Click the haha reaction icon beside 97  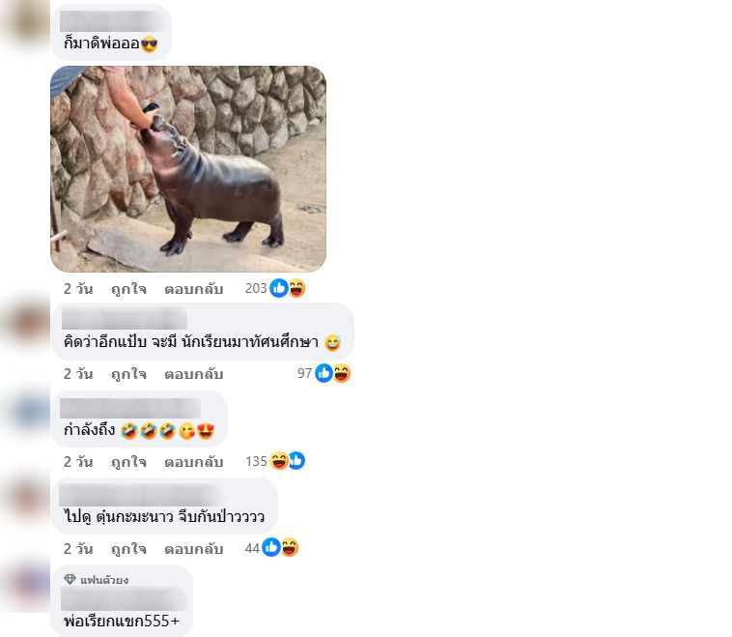point(341,373)
